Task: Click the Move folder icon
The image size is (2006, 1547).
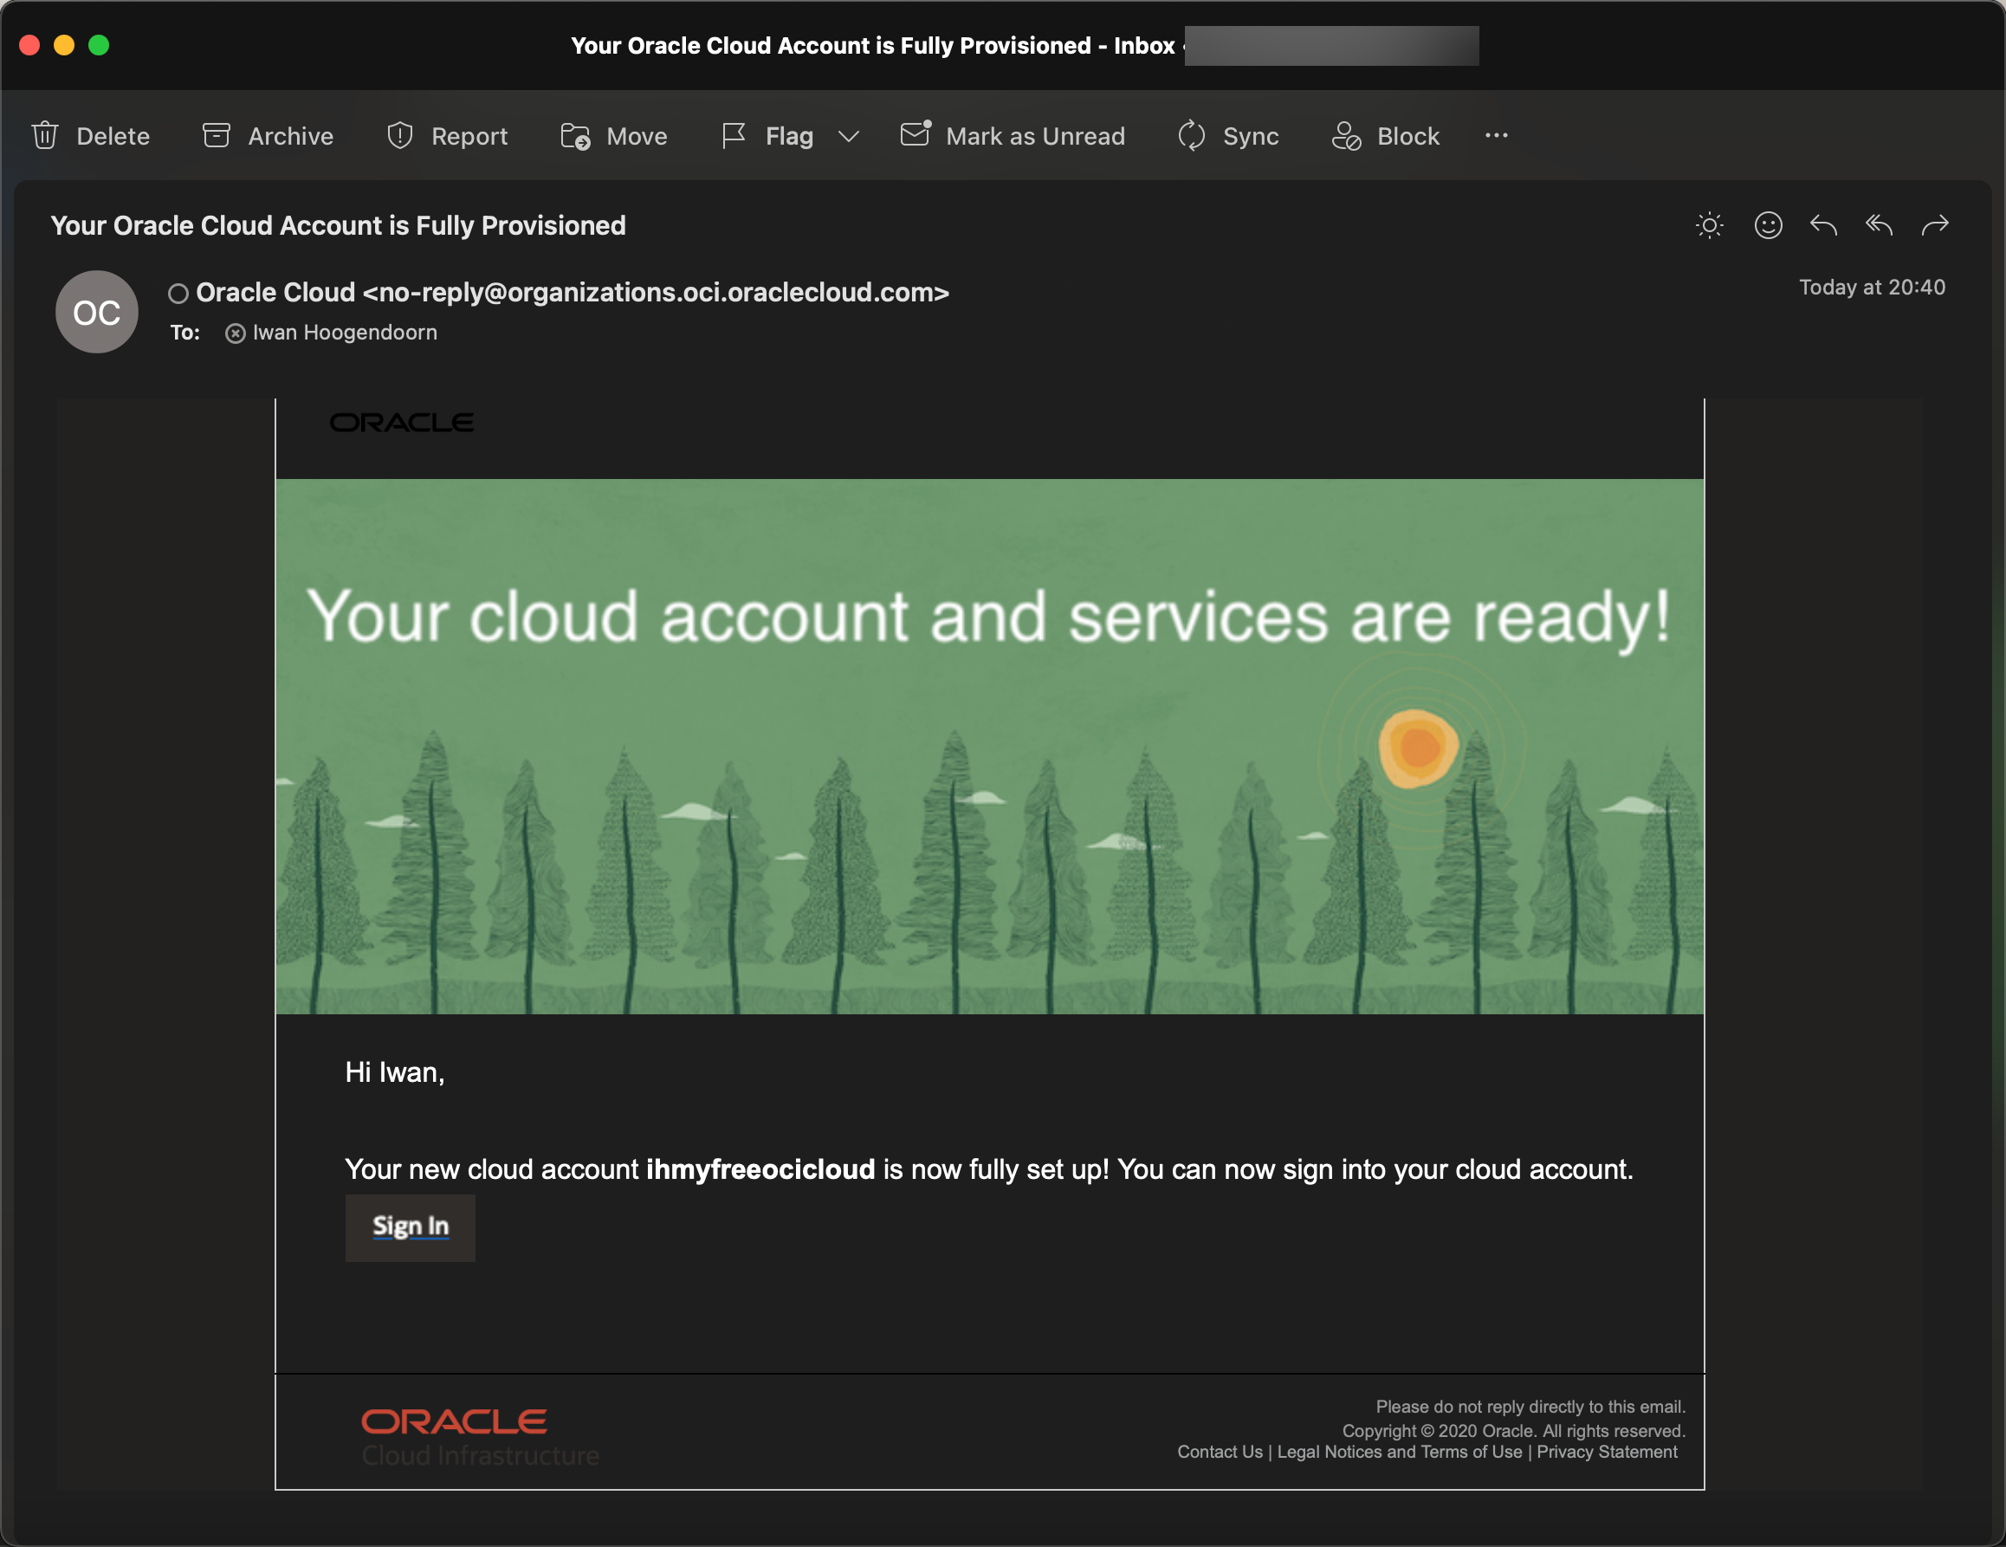Action: click(576, 136)
